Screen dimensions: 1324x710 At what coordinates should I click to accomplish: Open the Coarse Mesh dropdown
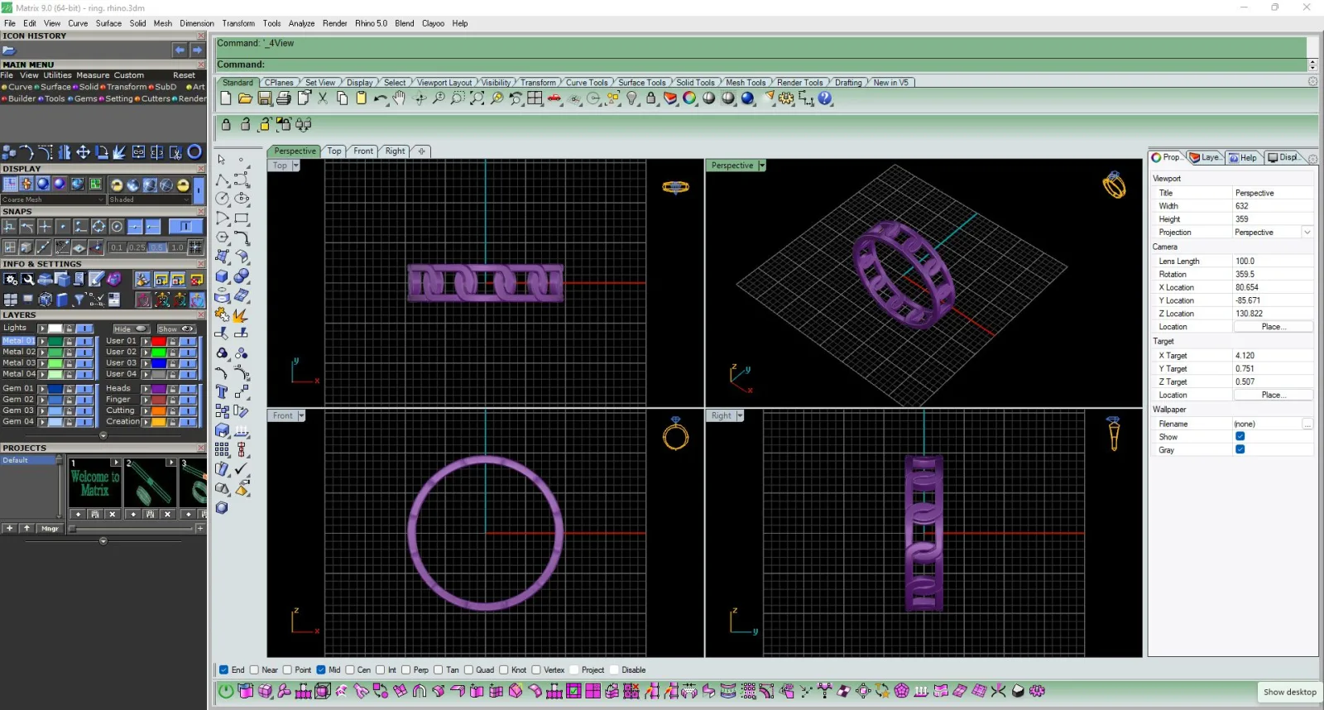[53, 199]
